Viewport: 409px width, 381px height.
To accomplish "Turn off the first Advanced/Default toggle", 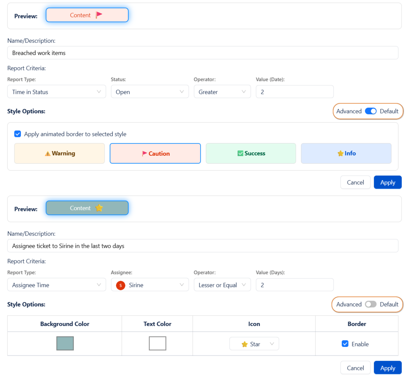I will [x=371, y=111].
